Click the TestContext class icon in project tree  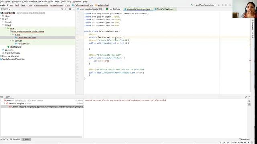pyautogui.click(x=16, y=44)
